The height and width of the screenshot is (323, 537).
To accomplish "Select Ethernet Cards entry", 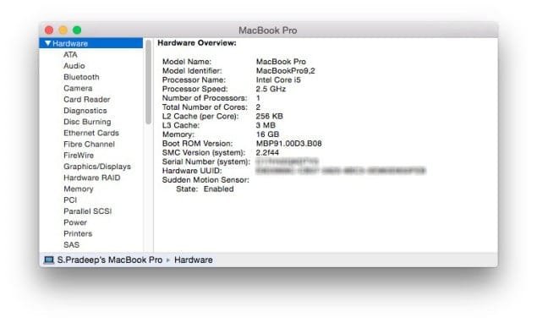I will point(91,133).
